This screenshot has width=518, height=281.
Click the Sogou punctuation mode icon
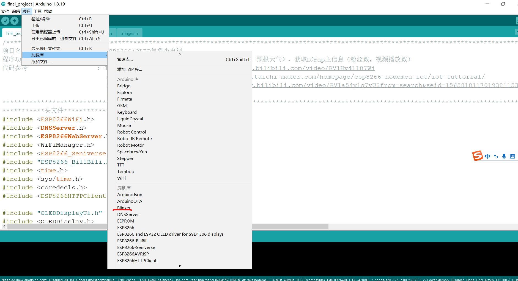tap(496, 156)
